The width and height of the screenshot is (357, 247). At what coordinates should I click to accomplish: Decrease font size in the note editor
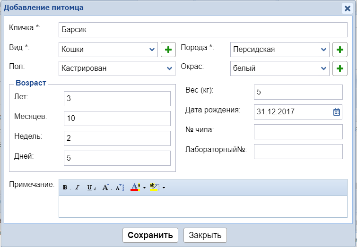pos(119,187)
